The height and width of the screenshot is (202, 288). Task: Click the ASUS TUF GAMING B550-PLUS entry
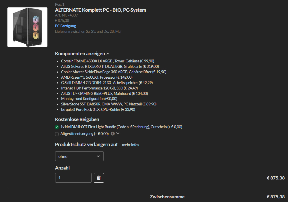tap(105, 93)
